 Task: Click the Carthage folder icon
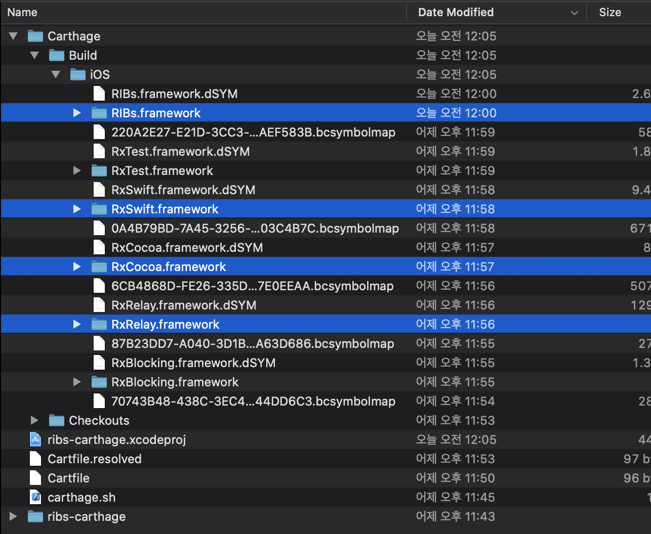coord(35,36)
